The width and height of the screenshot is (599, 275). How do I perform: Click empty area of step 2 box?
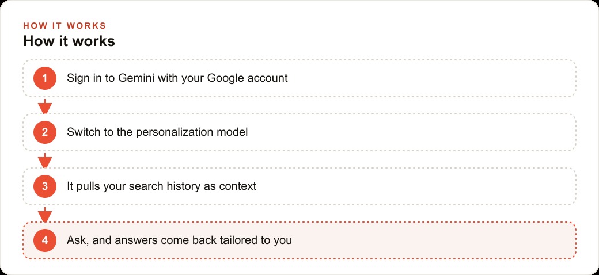tap(412, 132)
